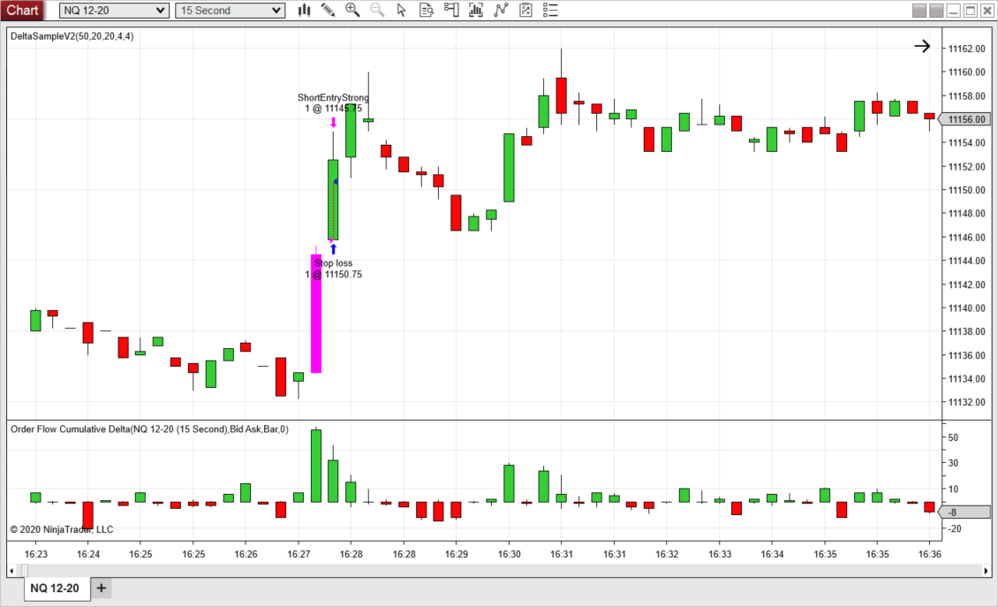
Task: Click the -20 delta axis label
Action: click(x=954, y=528)
